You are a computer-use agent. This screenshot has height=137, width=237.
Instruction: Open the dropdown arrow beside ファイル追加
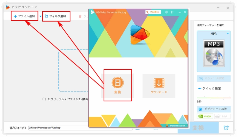(x=41, y=16)
